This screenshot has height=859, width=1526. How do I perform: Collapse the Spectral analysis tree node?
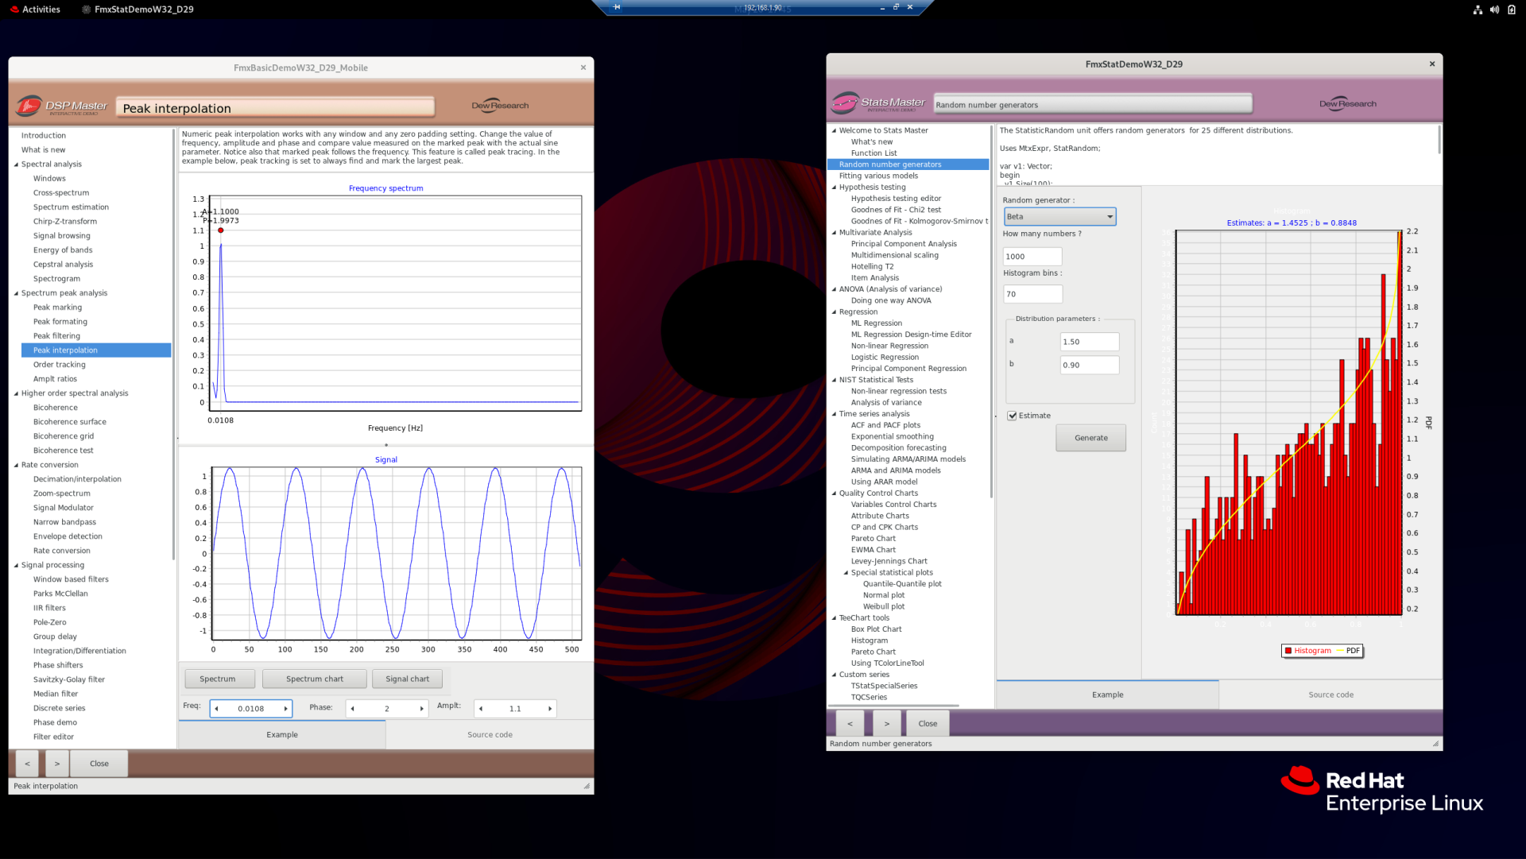(x=16, y=164)
